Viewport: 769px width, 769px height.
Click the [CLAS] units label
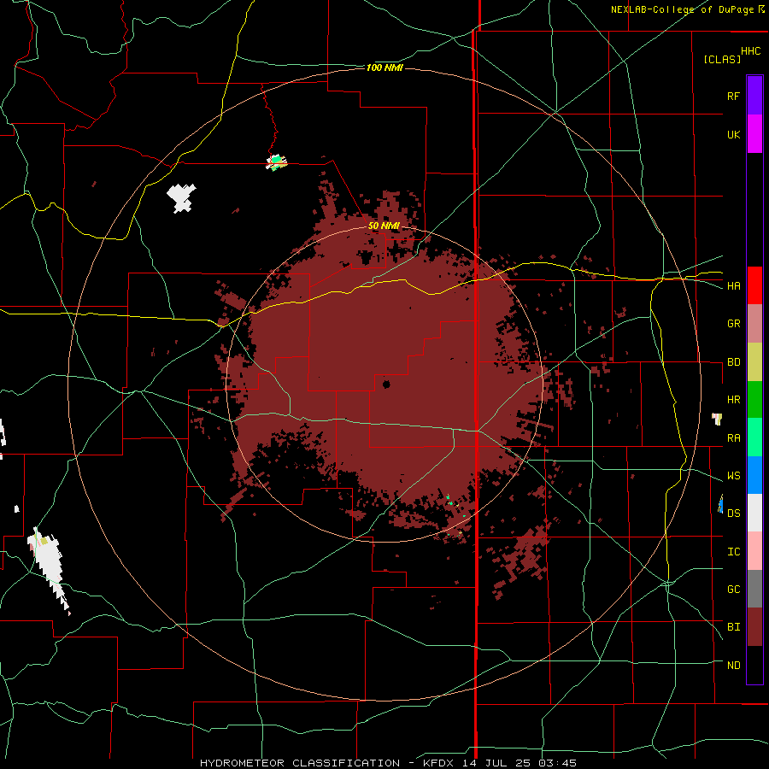(x=722, y=60)
